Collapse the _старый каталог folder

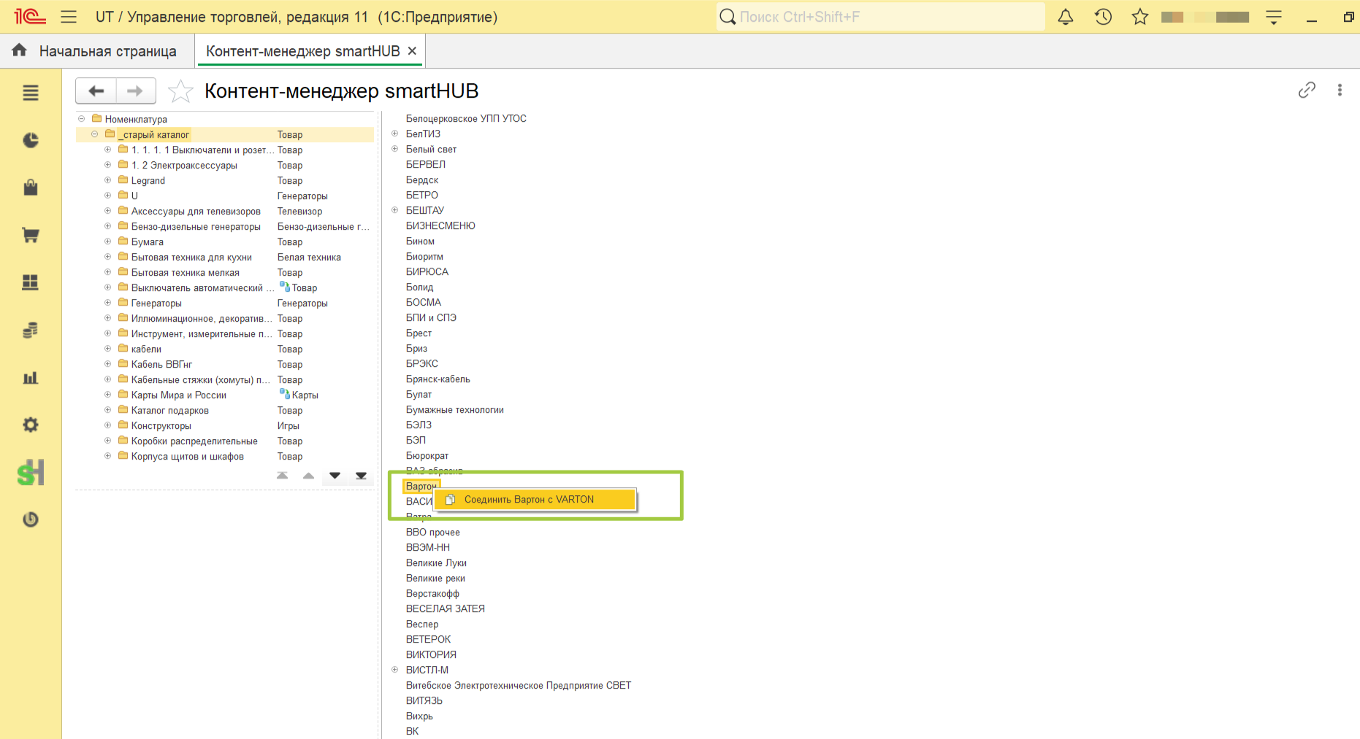point(95,134)
